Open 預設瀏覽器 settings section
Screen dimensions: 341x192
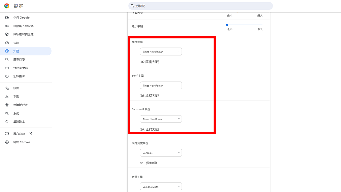coord(20,68)
